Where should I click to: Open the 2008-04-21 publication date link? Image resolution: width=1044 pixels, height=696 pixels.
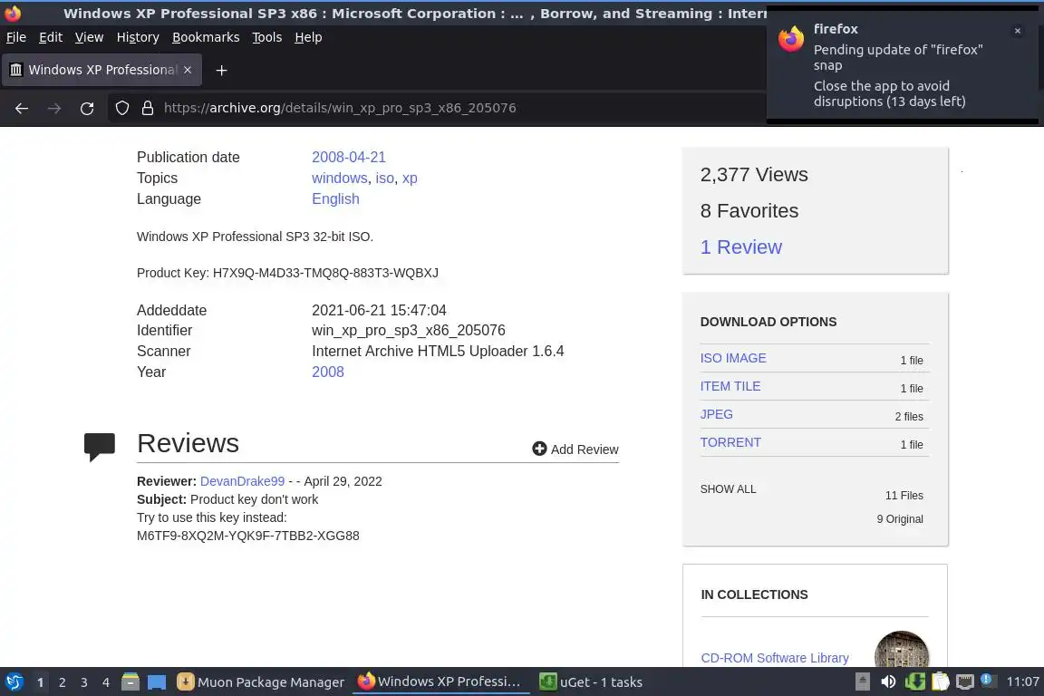tap(349, 157)
